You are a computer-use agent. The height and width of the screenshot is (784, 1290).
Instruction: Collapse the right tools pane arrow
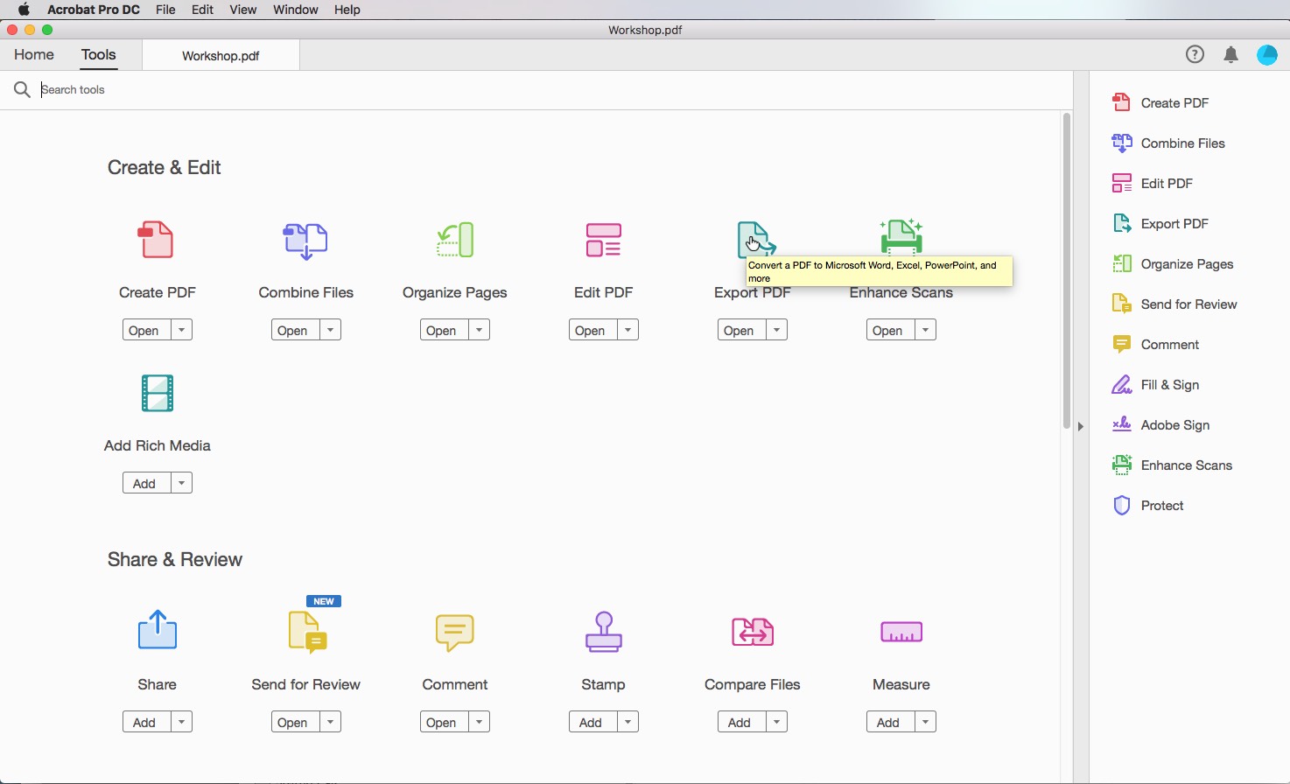click(x=1081, y=427)
